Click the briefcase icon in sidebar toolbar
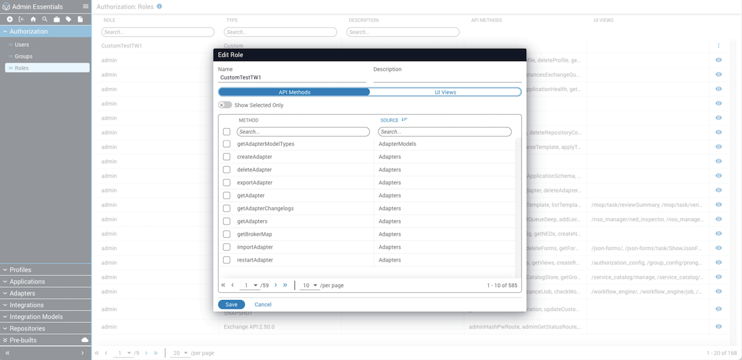 56,20
